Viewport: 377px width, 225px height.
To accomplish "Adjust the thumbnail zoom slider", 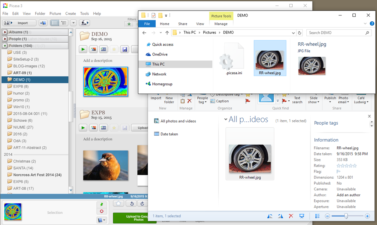I will click(x=346, y=216).
